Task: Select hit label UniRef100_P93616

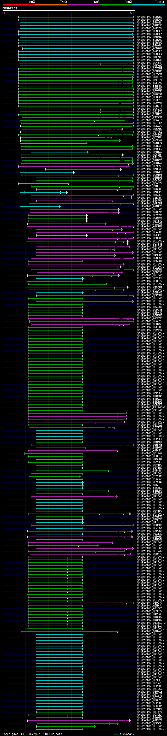Action: pyautogui.click(x=150, y=100)
